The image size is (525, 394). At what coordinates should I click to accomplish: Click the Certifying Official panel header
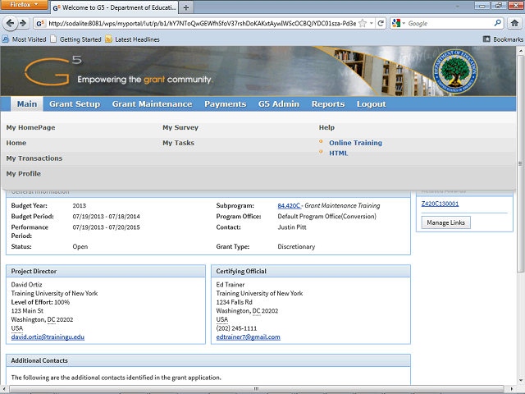[x=311, y=271]
